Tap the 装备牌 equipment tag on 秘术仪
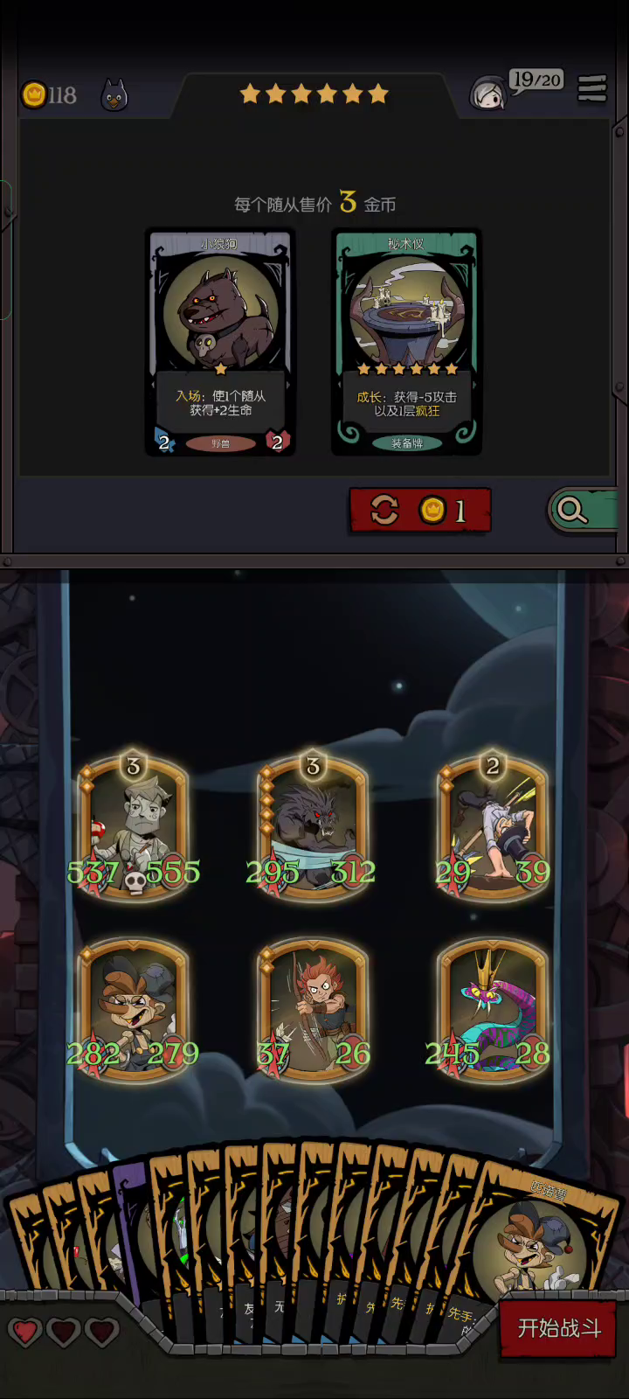The height and width of the screenshot is (1399, 629). (x=406, y=443)
